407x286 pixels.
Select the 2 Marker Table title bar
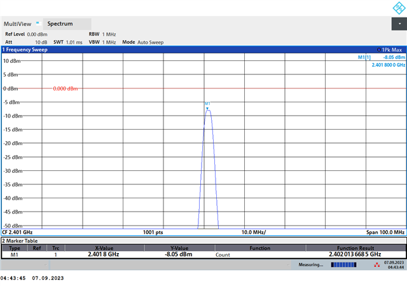point(203,241)
